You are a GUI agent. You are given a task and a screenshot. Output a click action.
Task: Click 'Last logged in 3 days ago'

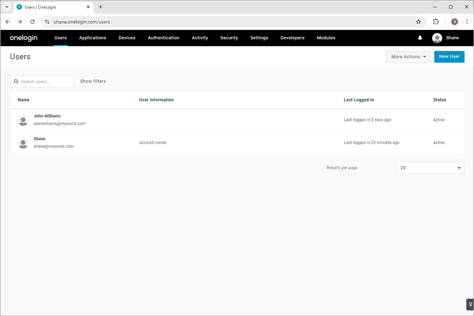(x=367, y=120)
